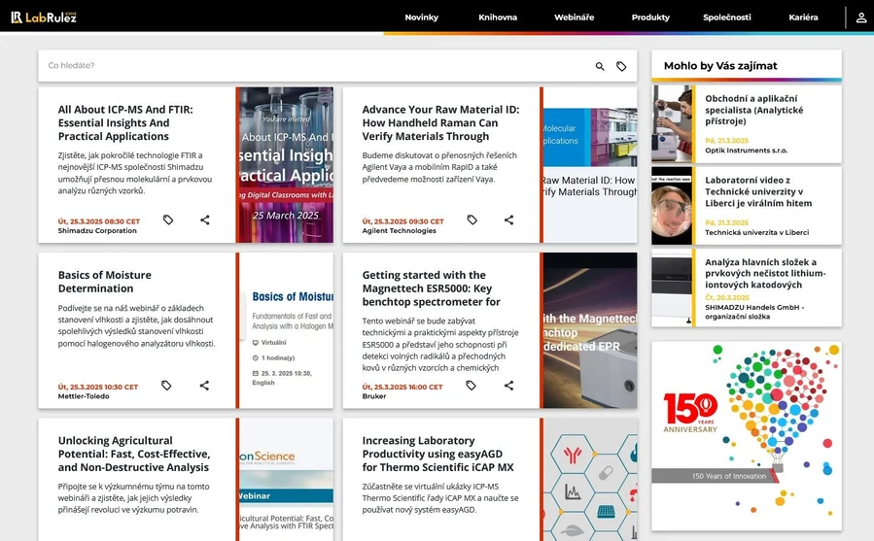Screen dimensions: 874x541
Task: Click the search magnifier icon
Action: coord(600,66)
